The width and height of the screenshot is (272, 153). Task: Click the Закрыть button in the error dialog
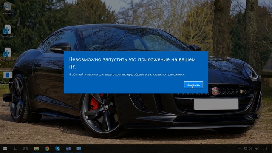193,85
